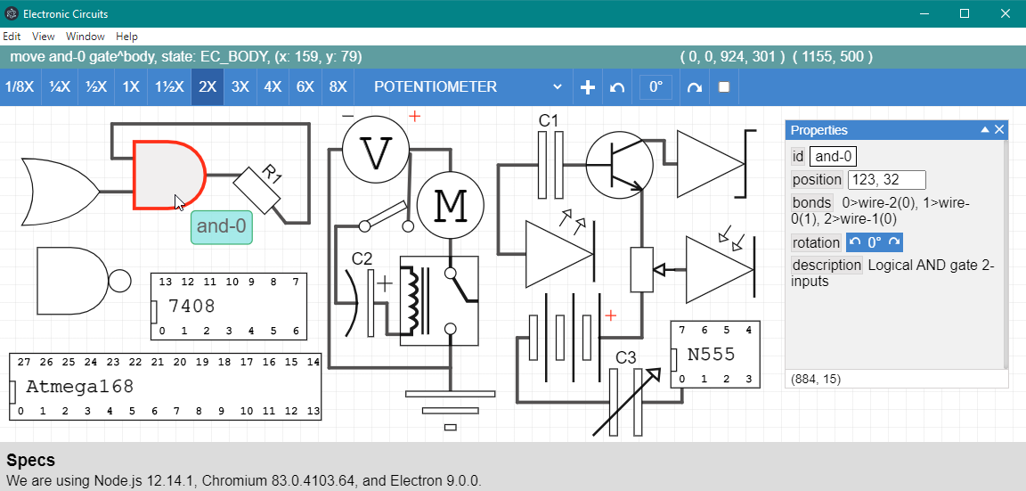Select the 7408 IC chip
The image size is (1026, 491).
click(228, 307)
